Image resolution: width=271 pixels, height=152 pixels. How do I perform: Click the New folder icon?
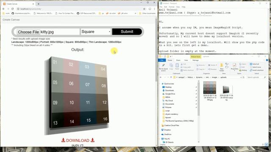[x=221, y=67]
